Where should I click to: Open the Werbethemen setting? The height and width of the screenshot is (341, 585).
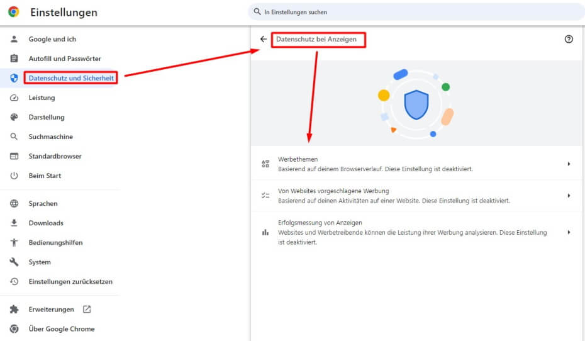[416, 164]
